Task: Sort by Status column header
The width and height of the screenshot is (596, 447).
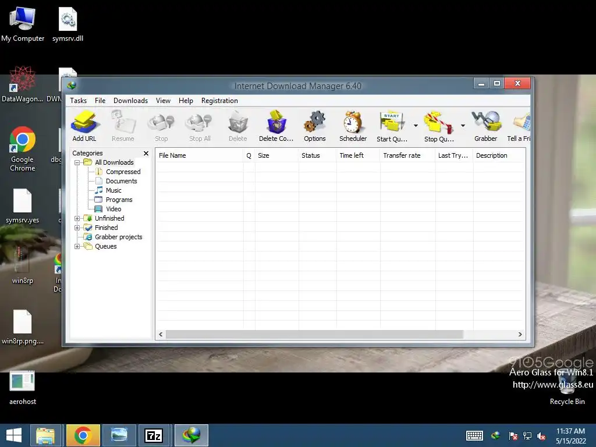Action: coord(317,155)
